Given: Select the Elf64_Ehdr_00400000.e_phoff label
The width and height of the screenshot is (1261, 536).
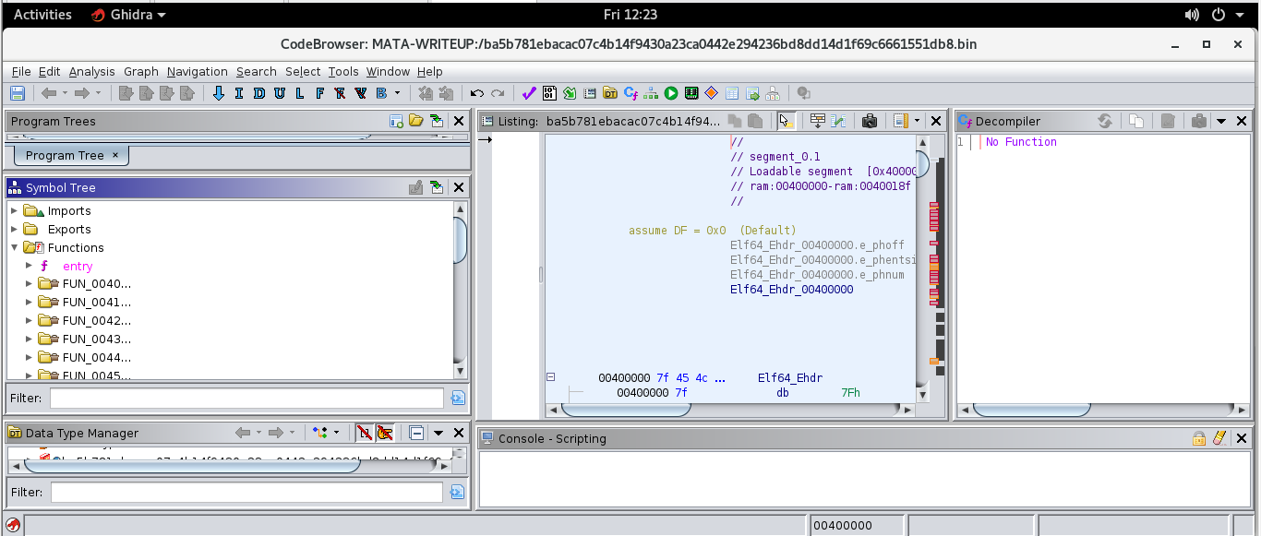Looking at the screenshot, I should [x=817, y=245].
